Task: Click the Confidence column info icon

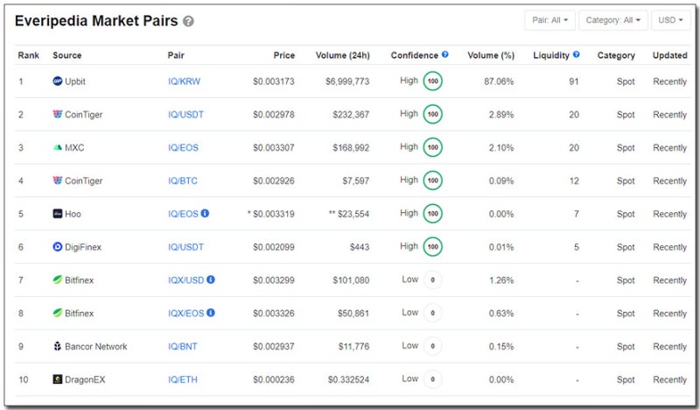Action: [x=445, y=54]
